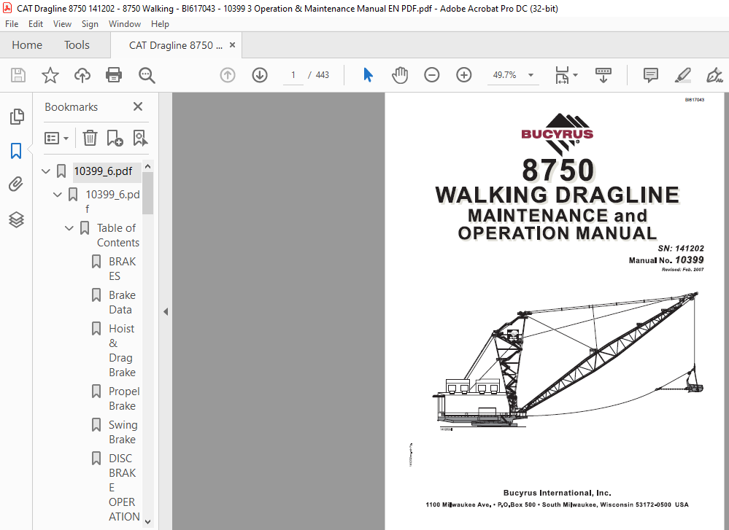Toggle the Bookmarks side panel icon
729x530 pixels.
coord(16,151)
